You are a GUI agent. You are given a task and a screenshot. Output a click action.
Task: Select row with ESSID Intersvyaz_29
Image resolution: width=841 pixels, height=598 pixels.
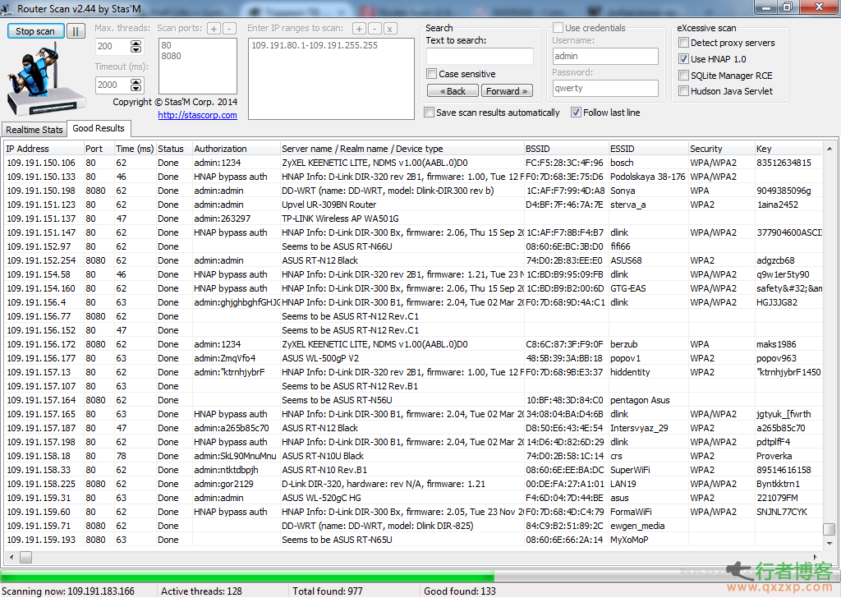point(414,427)
